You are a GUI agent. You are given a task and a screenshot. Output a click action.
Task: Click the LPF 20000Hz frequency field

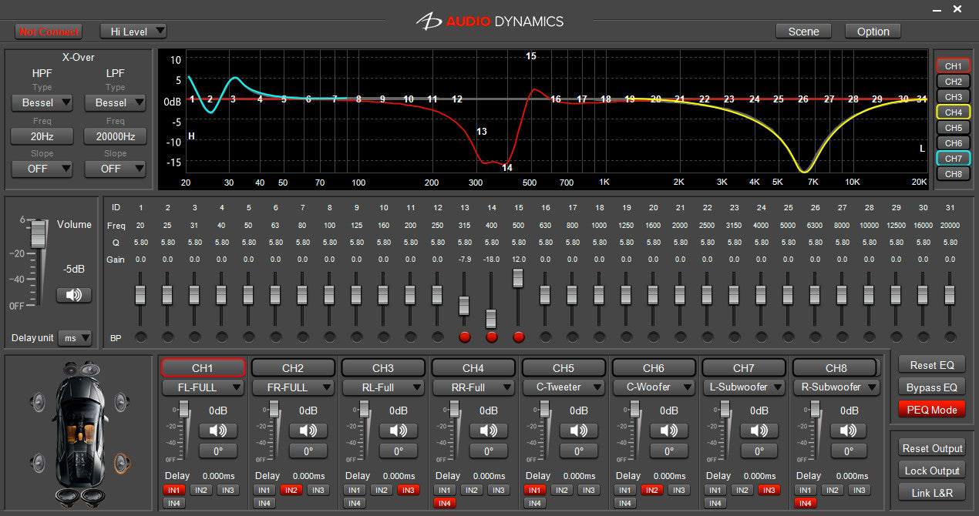[x=115, y=136]
